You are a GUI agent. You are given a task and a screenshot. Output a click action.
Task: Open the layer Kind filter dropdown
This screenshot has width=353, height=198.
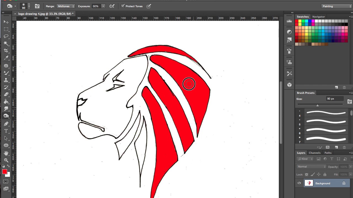click(x=305, y=159)
